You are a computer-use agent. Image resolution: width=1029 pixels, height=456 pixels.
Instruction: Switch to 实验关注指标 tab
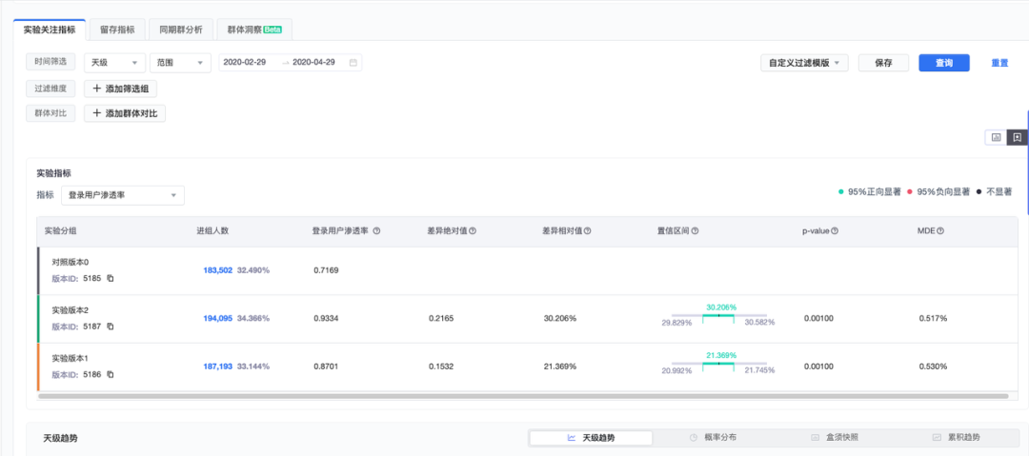tap(50, 30)
